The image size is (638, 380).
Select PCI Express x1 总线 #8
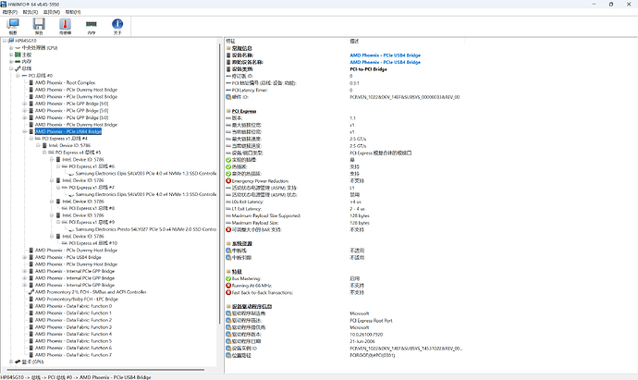92,208
